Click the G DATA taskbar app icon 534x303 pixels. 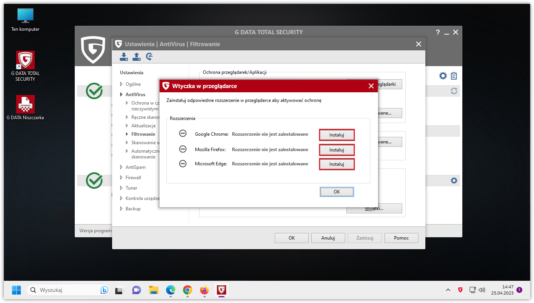[222, 290]
